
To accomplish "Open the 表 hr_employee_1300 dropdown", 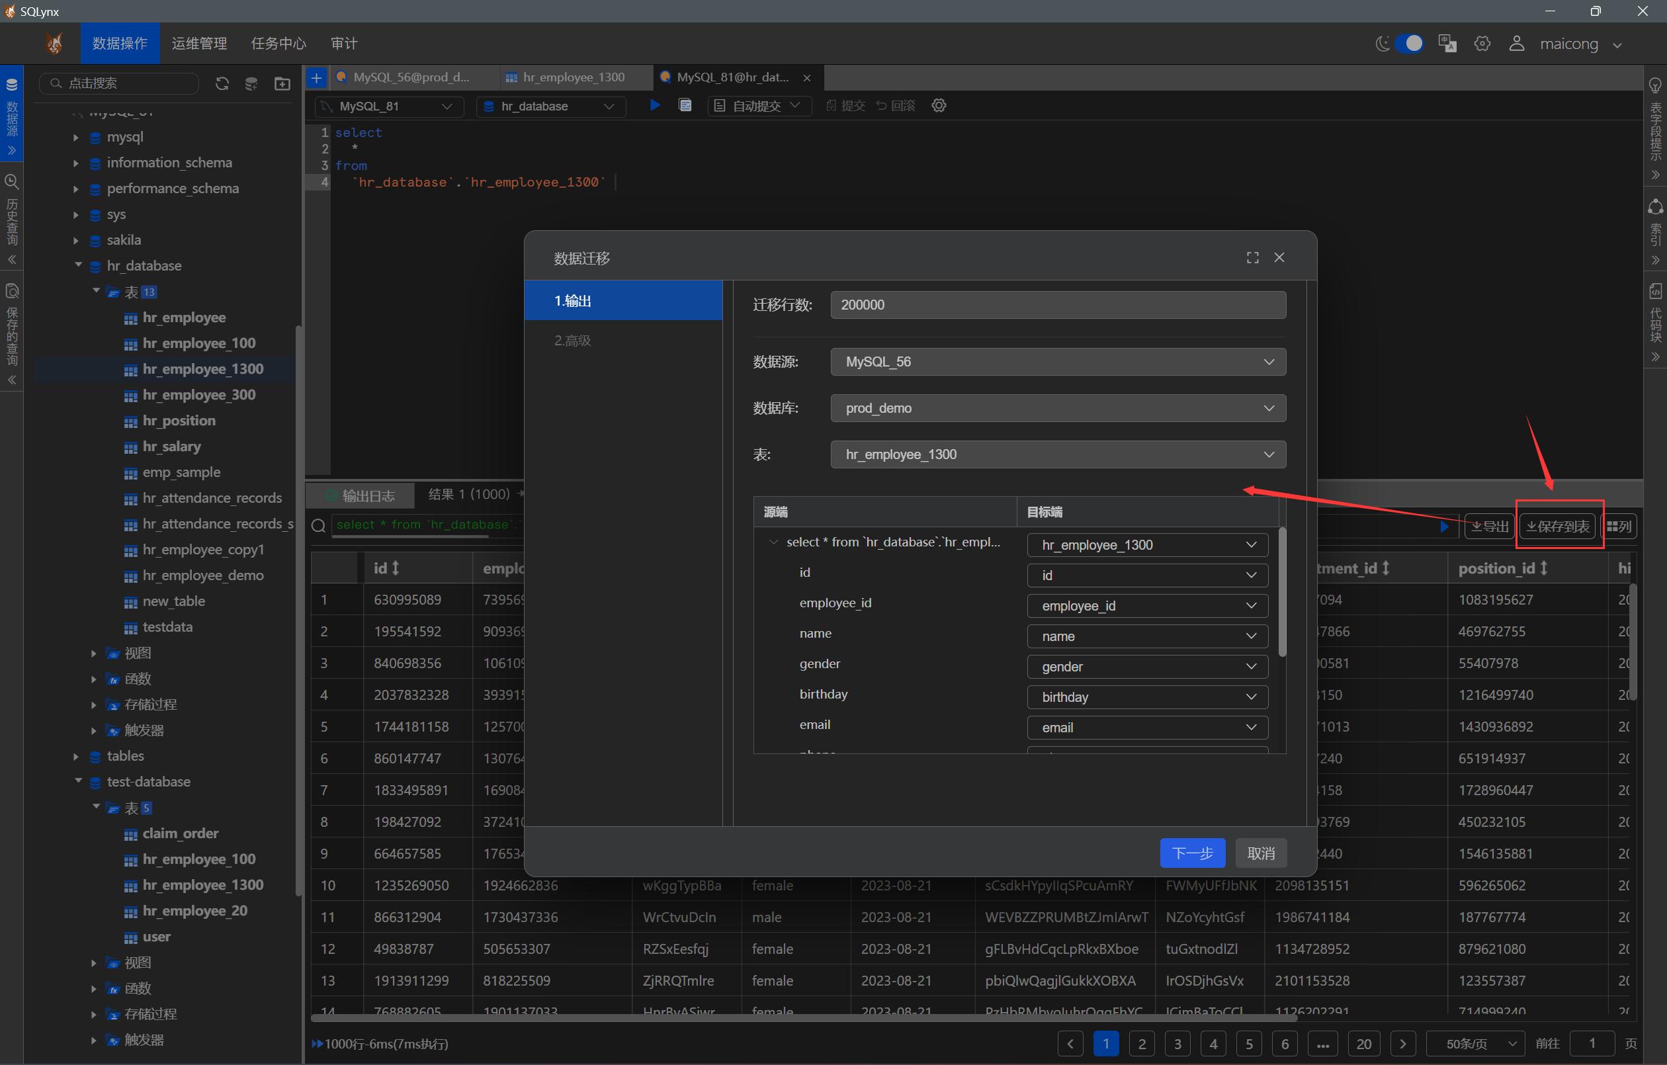I will click(1058, 454).
